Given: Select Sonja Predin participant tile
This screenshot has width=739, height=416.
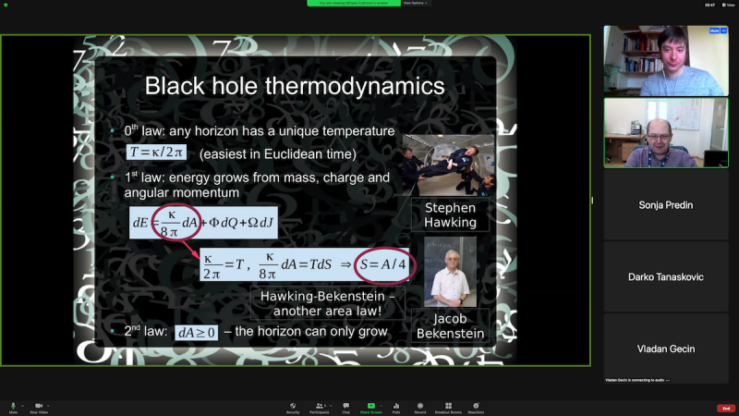Looking at the screenshot, I should coord(666,204).
